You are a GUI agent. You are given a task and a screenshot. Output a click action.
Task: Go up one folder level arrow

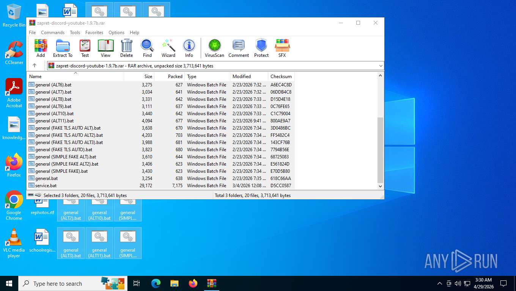pyautogui.click(x=35, y=66)
